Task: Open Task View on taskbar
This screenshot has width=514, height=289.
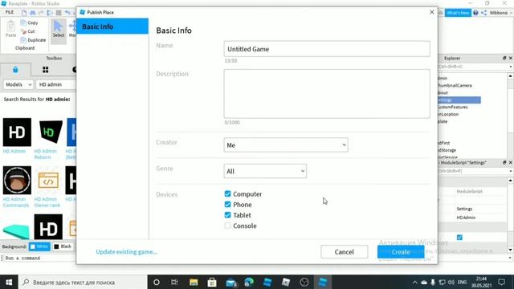Action: point(174,282)
